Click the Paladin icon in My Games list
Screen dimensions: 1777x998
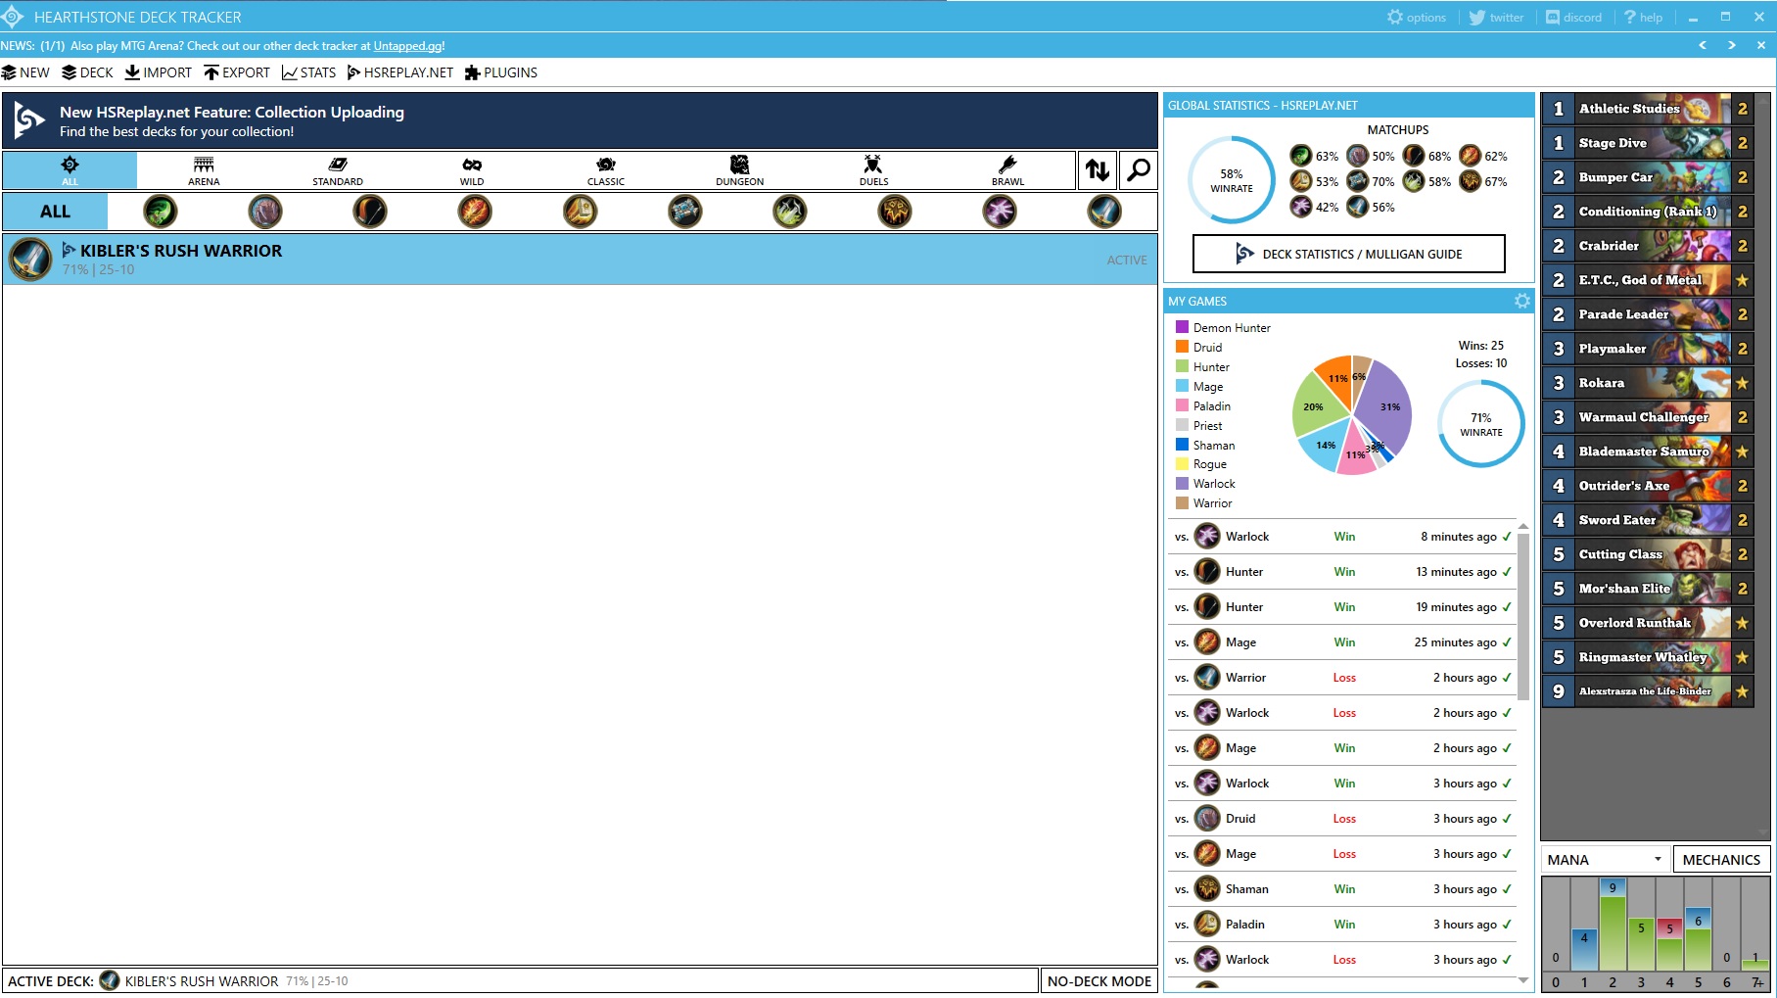click(1208, 925)
